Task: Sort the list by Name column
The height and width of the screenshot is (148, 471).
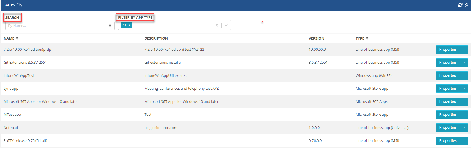Action: click(x=17, y=38)
